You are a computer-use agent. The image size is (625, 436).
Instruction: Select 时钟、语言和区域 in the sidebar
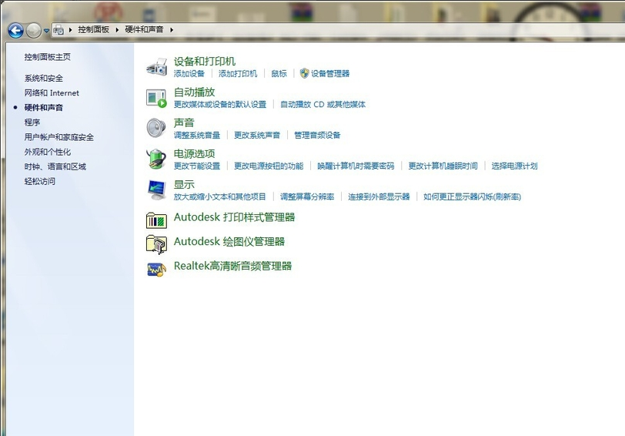point(55,166)
